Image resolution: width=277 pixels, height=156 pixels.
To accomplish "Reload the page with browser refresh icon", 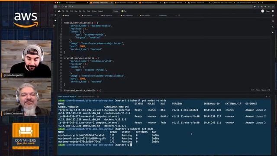I will [x=62, y=6].
